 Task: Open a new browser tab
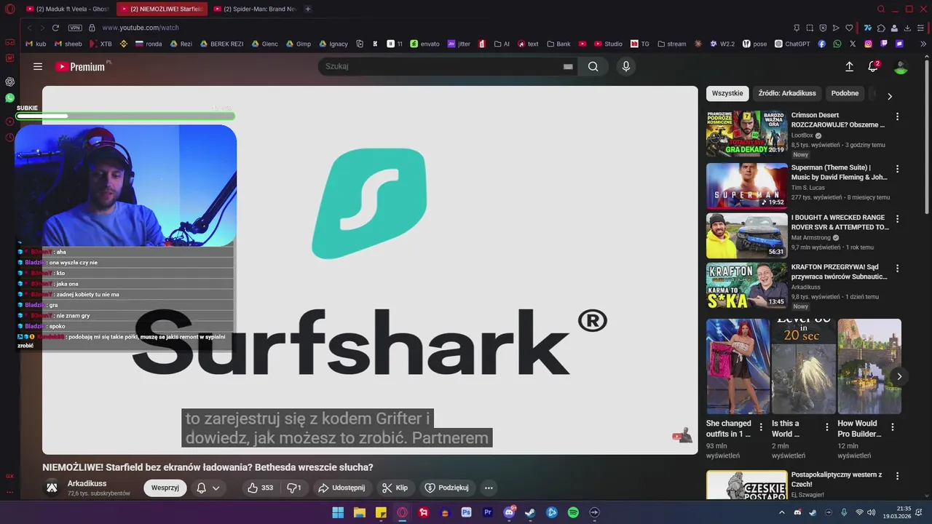308,9
